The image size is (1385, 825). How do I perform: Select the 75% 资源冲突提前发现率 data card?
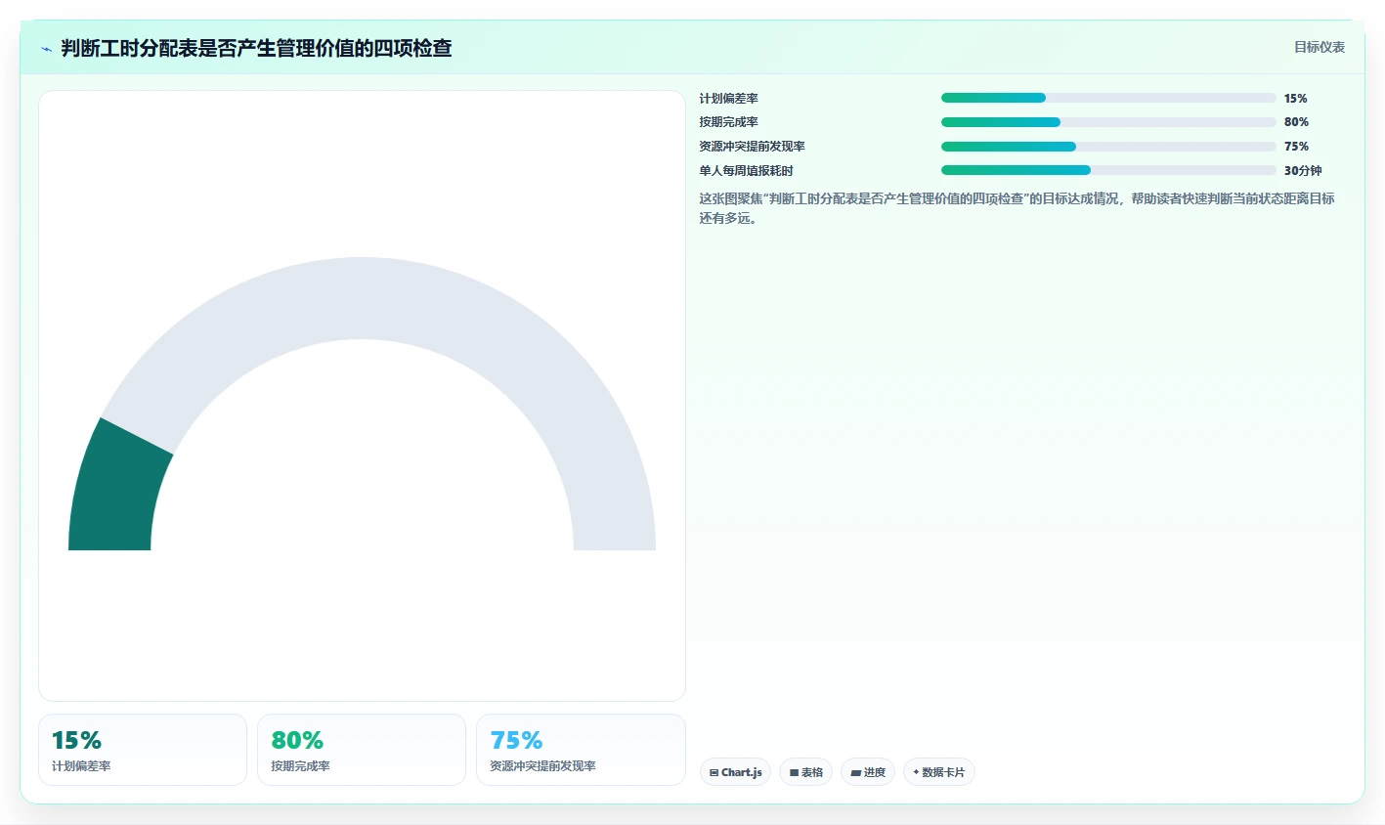click(581, 750)
